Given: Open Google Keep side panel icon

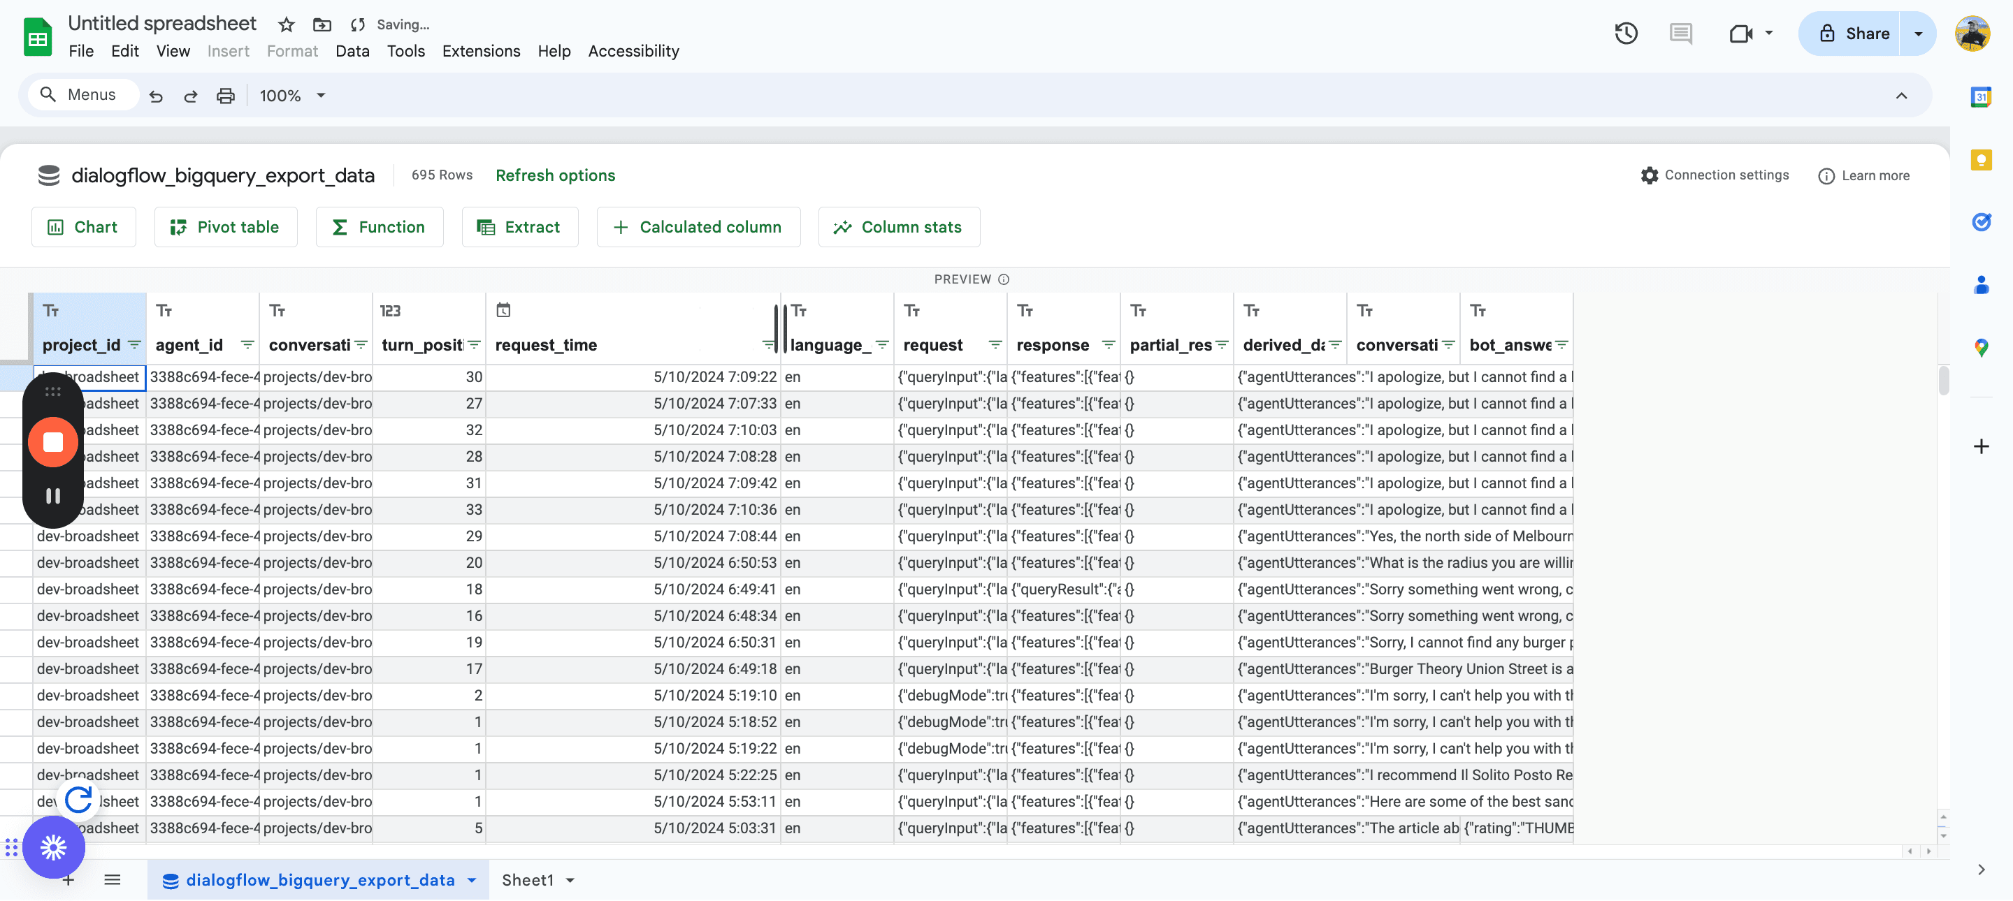Looking at the screenshot, I should tap(1981, 160).
